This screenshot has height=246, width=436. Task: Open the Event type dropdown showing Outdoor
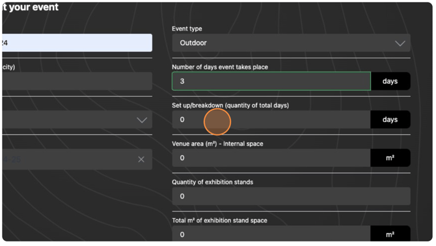click(x=291, y=43)
